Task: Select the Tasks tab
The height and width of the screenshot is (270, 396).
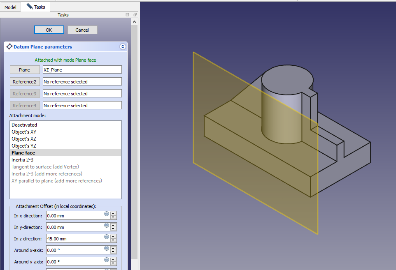Action: click(x=36, y=7)
